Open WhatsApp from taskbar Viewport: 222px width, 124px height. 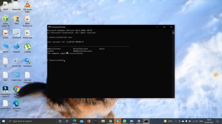tap(125, 121)
